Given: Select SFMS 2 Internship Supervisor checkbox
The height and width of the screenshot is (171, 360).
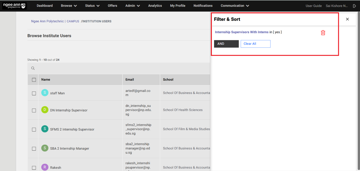Looking at the screenshot, I should tap(34, 130).
